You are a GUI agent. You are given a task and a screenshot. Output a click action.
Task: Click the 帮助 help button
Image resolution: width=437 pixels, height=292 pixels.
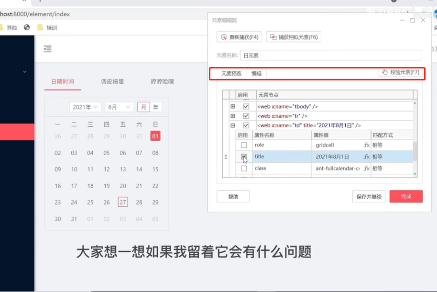pyautogui.click(x=233, y=197)
